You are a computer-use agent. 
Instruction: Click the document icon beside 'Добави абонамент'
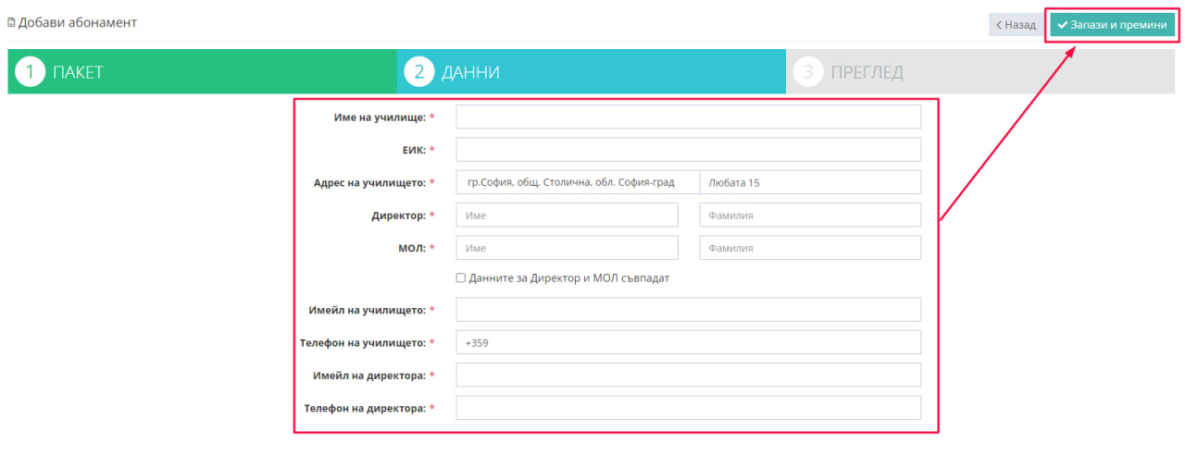coord(11,22)
